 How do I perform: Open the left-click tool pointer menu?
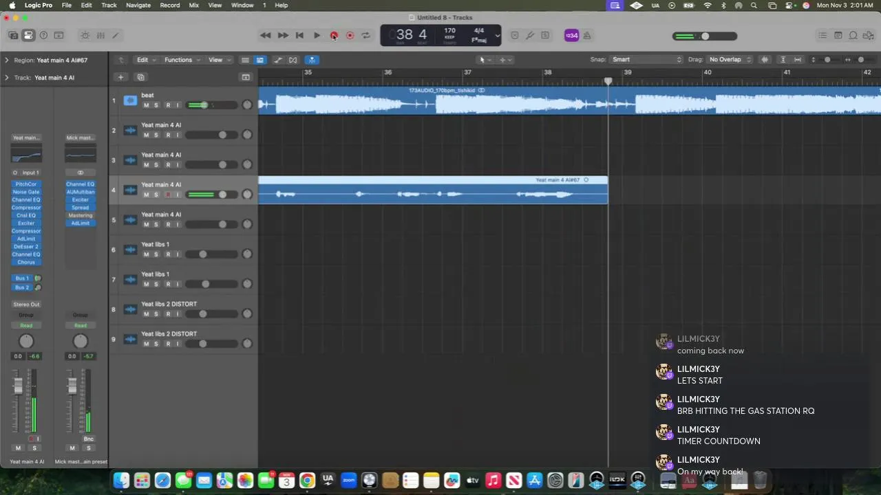(x=485, y=60)
